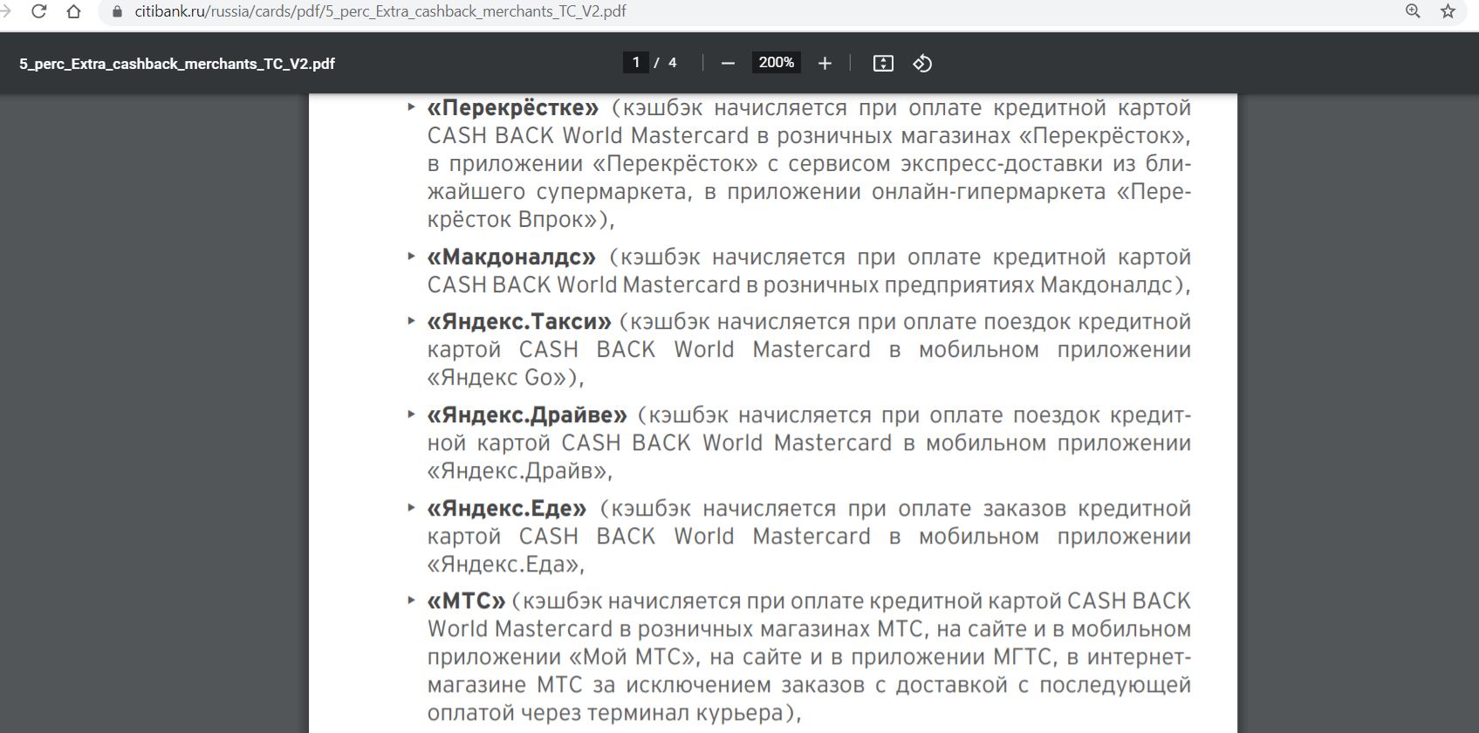View site security info via the lock icon
This screenshot has height=733, width=1479.
coord(118,11)
